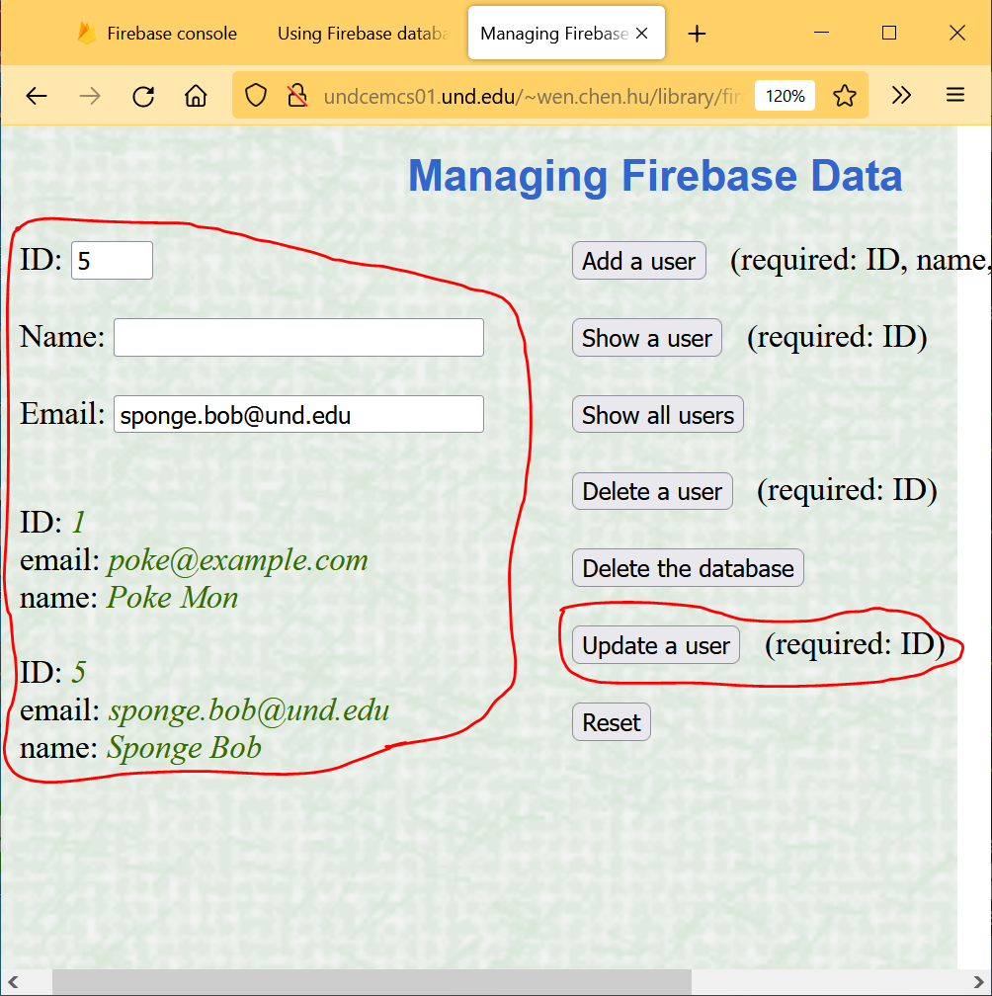Click the 120% zoom level indicator
This screenshot has height=996, width=992.
(785, 96)
